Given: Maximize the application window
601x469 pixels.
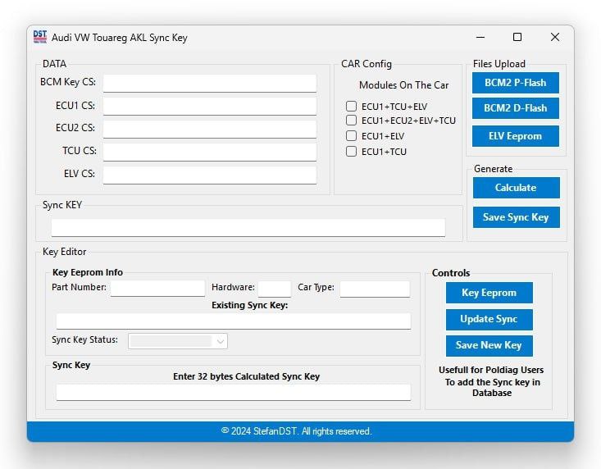Looking at the screenshot, I should pos(517,37).
